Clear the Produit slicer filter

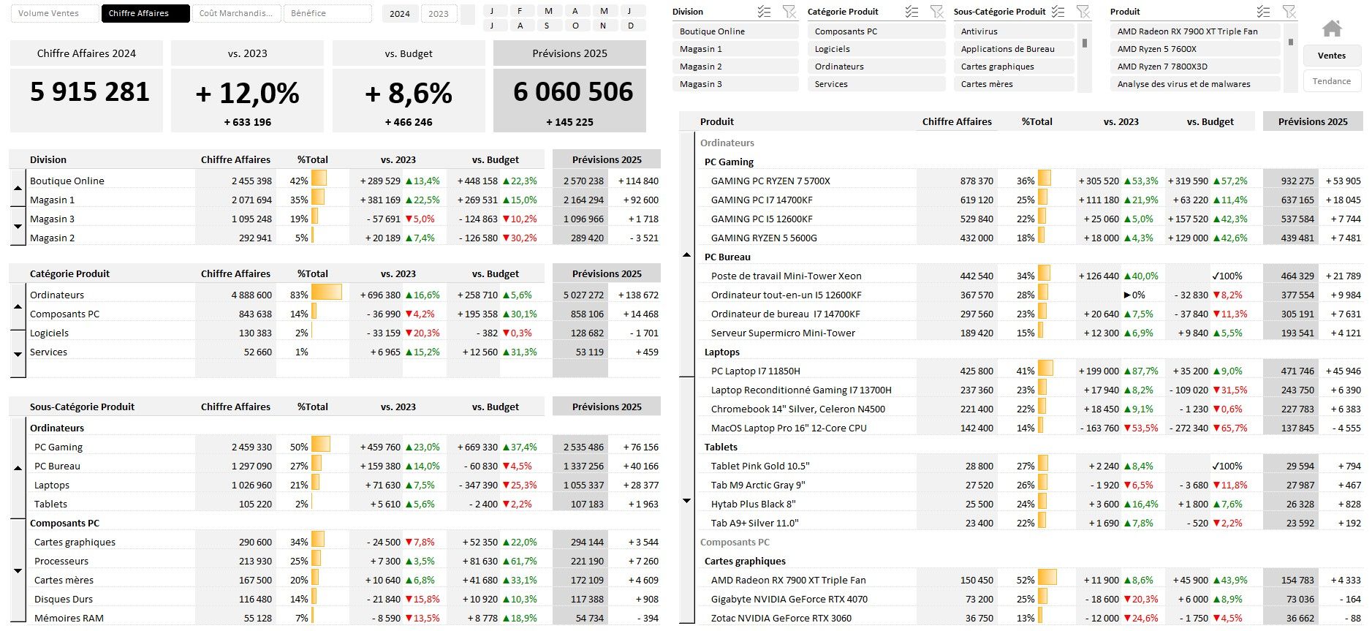[x=1289, y=12]
